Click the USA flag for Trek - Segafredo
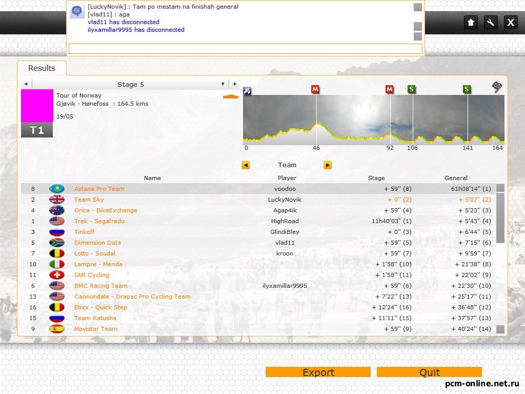 [57, 221]
